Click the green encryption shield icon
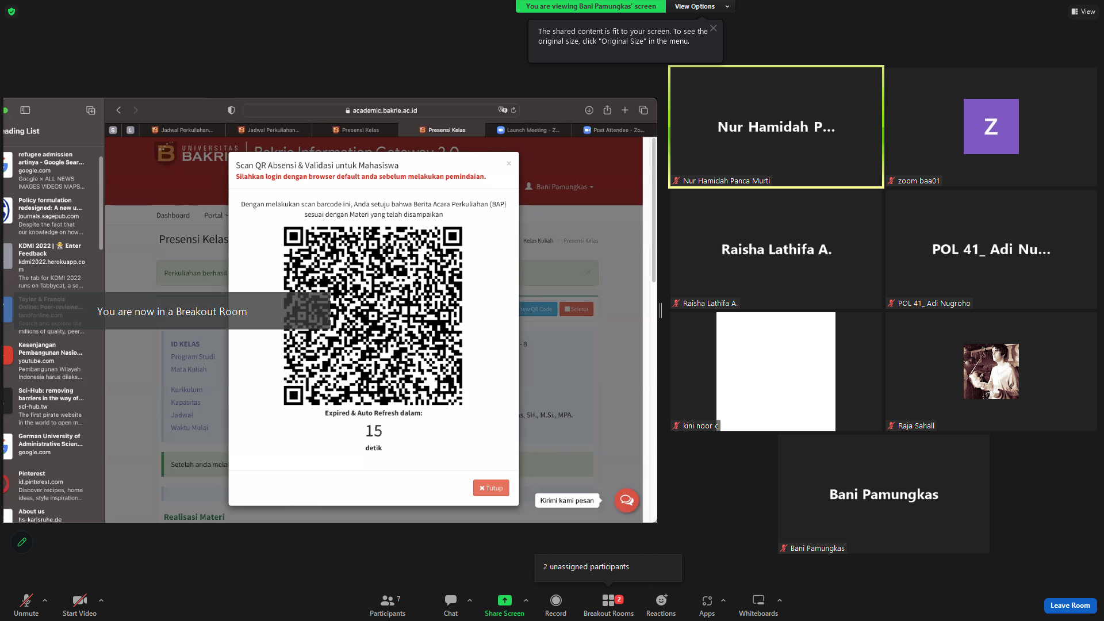The width and height of the screenshot is (1104, 621). point(11,11)
